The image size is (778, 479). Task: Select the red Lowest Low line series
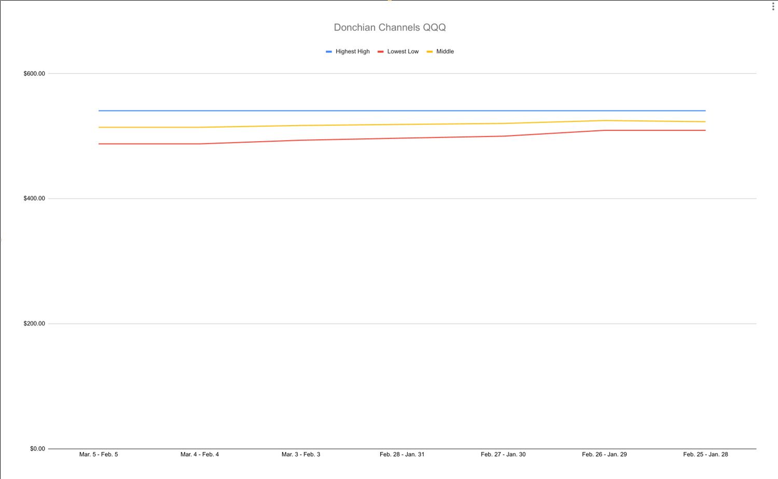[x=402, y=138]
